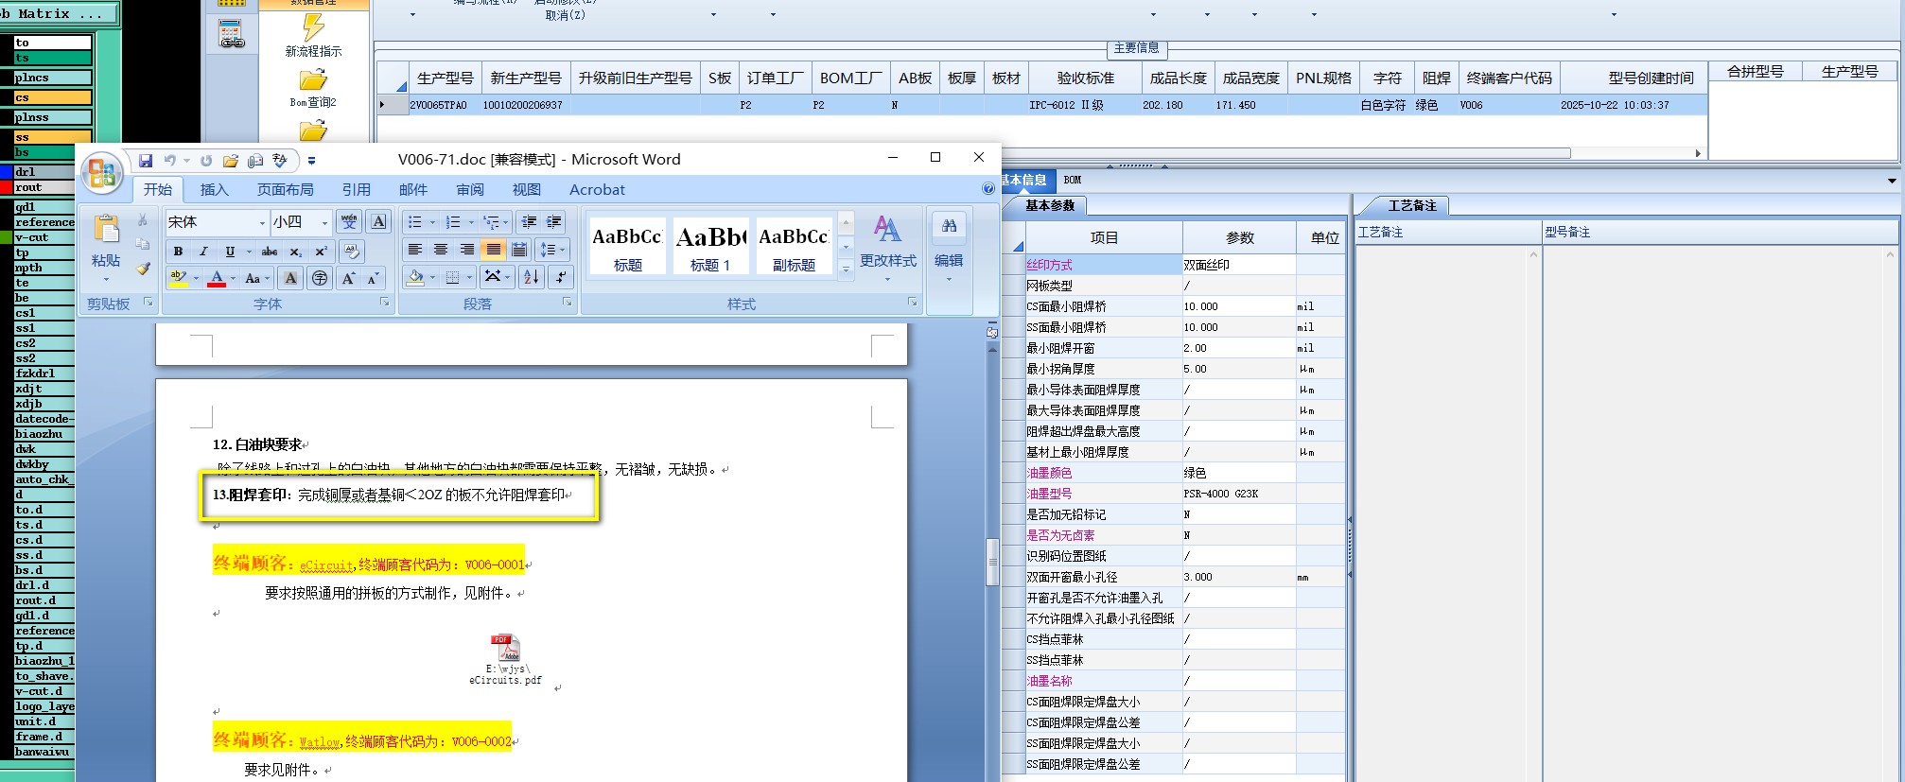The height and width of the screenshot is (782, 1905).
Task: Switch to the 引用 ribbon tab
Action: pos(357,189)
